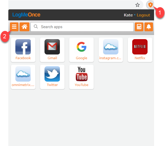Screen dimensions: 165x146
Task: Click the LogMeOnce shield extension icon
Action: [150, 5]
